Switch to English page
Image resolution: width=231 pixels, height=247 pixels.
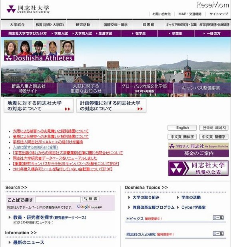point(182,128)
